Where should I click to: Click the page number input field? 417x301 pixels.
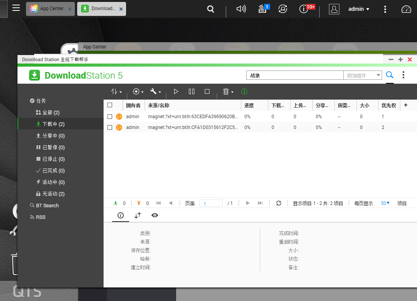(x=211, y=203)
